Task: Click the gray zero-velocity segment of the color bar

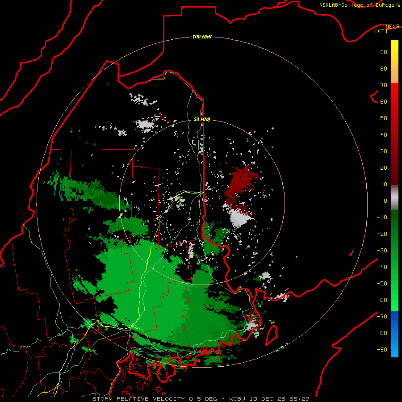Action: tap(394, 198)
